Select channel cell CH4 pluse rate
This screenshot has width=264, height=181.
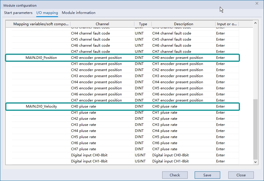click(x=102, y=131)
